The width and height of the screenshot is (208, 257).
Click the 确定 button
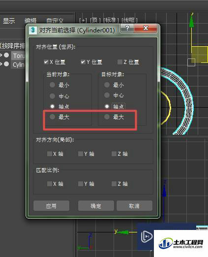(96, 206)
